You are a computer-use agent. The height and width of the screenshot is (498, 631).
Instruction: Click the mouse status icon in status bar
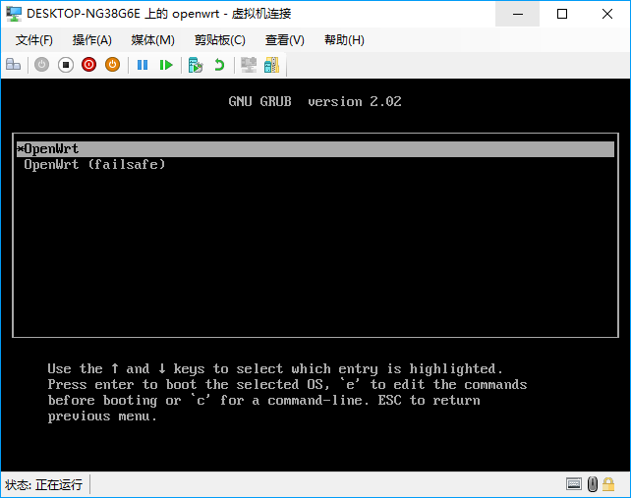tap(593, 484)
